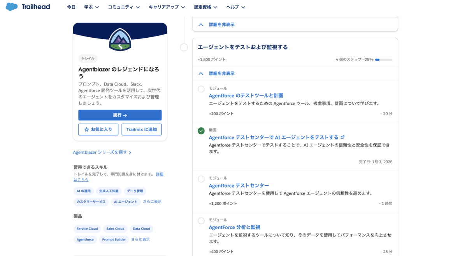The height and width of the screenshot is (256, 467).
Task: Open Agentforce のテストツールと計画 module
Action: click(x=246, y=96)
